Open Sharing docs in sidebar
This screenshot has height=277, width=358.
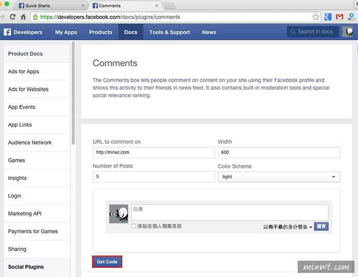[37, 249]
